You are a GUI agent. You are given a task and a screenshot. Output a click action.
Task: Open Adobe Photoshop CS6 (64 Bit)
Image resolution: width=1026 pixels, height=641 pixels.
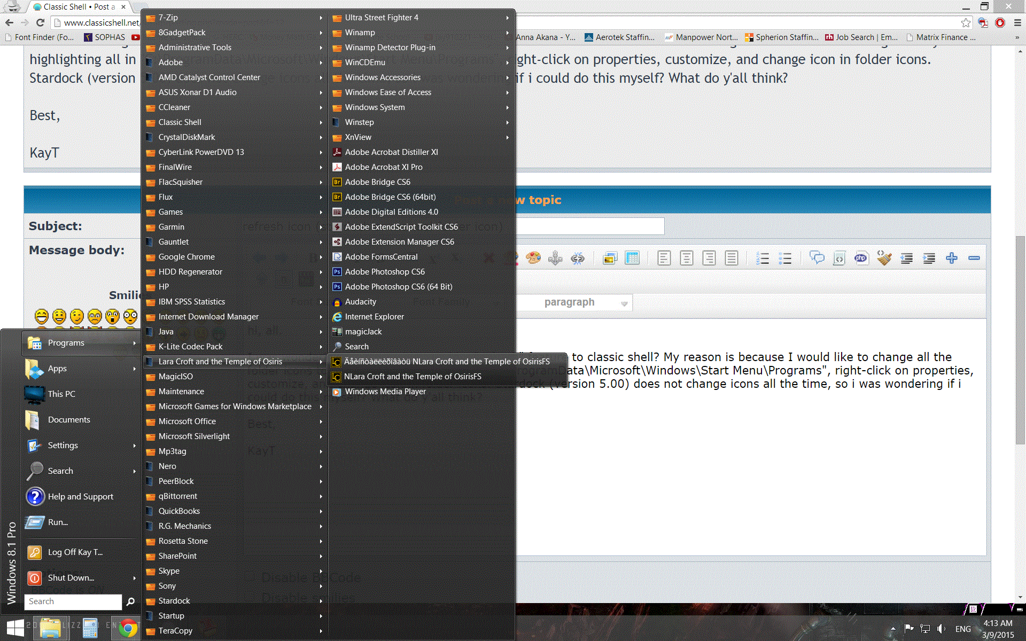398,287
